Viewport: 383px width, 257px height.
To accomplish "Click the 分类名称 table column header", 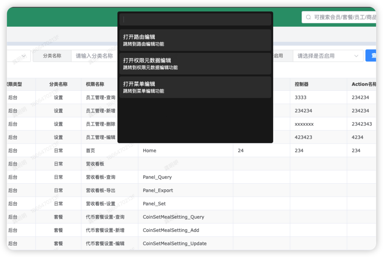I will [58, 84].
